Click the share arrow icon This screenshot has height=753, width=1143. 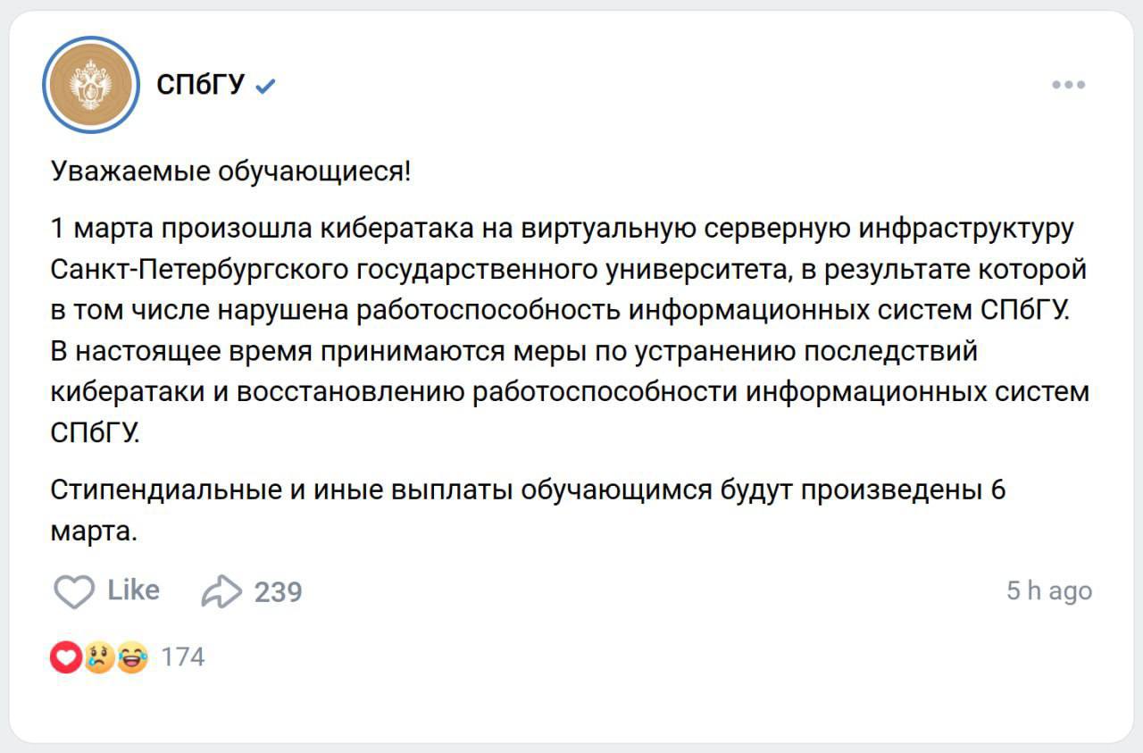point(221,591)
